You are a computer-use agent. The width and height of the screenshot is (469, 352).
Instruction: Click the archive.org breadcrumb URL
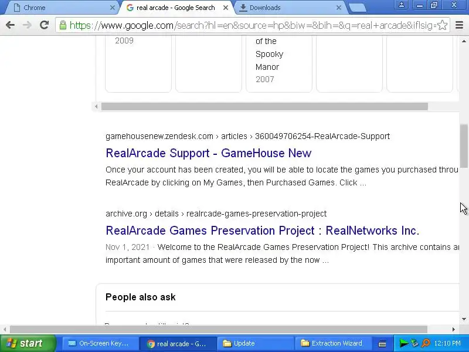click(216, 214)
